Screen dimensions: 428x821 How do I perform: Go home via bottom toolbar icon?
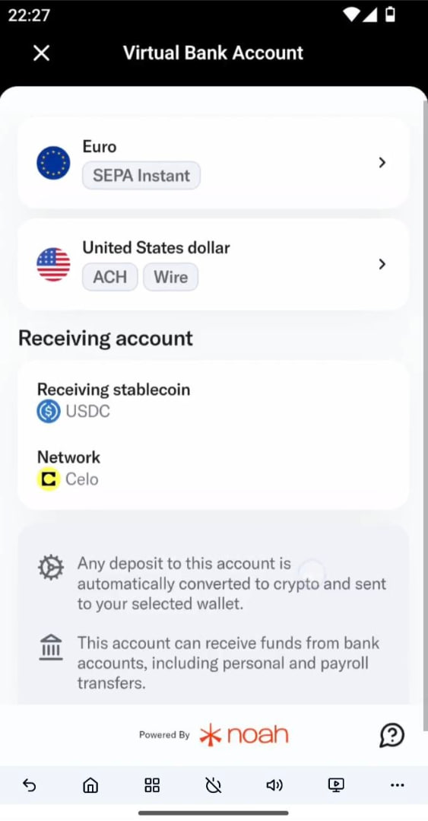click(90, 785)
